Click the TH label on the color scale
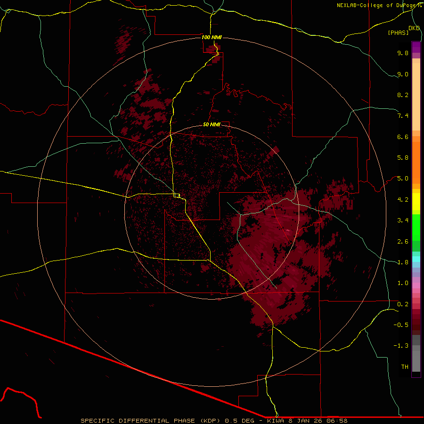The image size is (424, 424). [405, 367]
